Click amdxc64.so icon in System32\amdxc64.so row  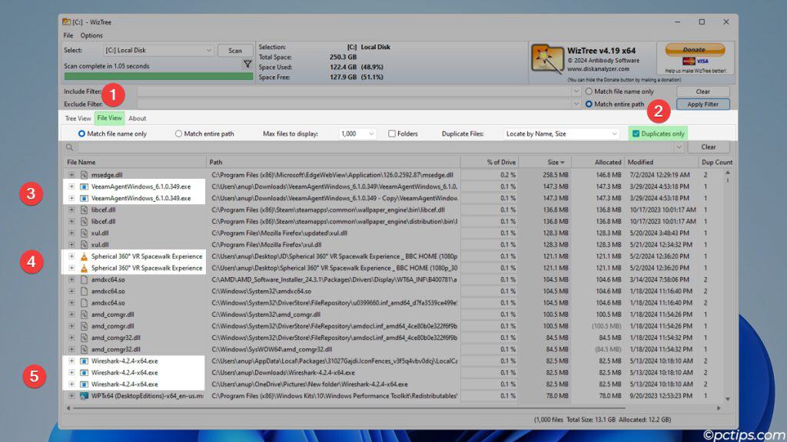click(85, 291)
